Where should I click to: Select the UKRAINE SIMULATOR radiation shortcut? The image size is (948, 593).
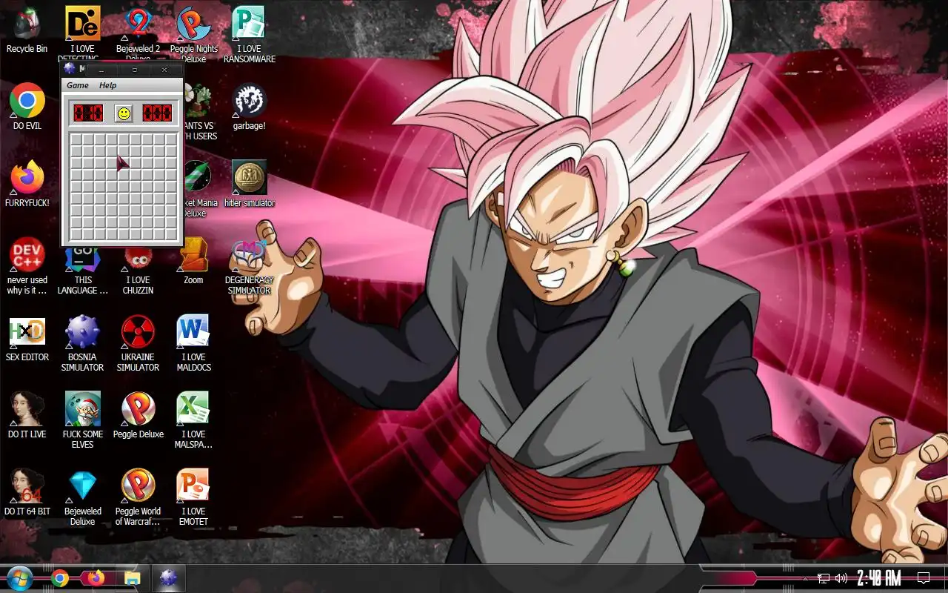pyautogui.click(x=138, y=343)
